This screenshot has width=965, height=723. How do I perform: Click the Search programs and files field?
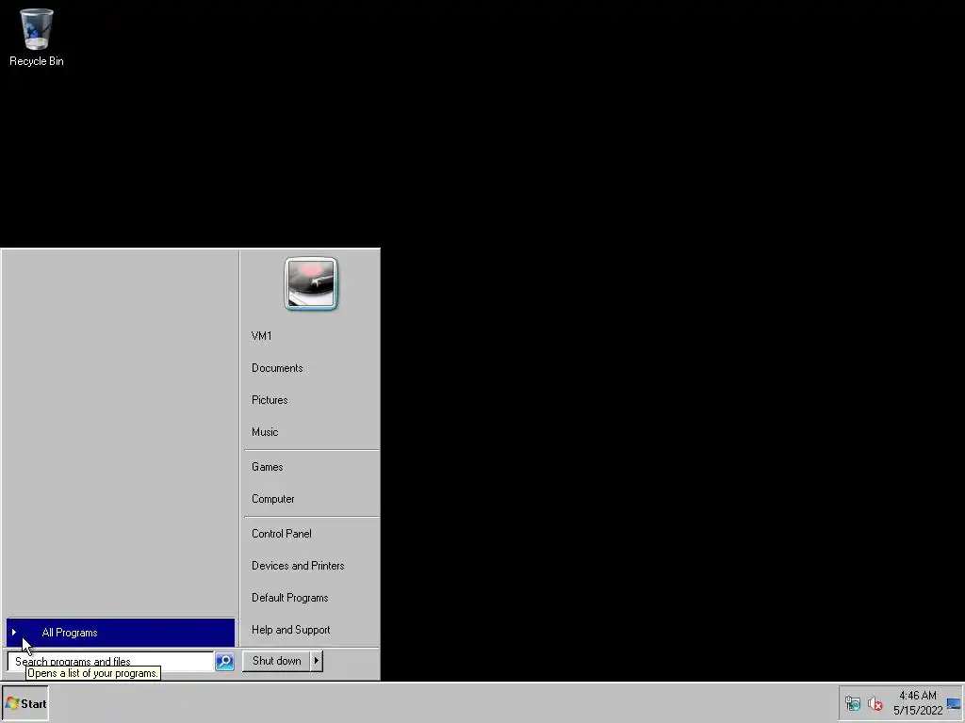(x=111, y=662)
